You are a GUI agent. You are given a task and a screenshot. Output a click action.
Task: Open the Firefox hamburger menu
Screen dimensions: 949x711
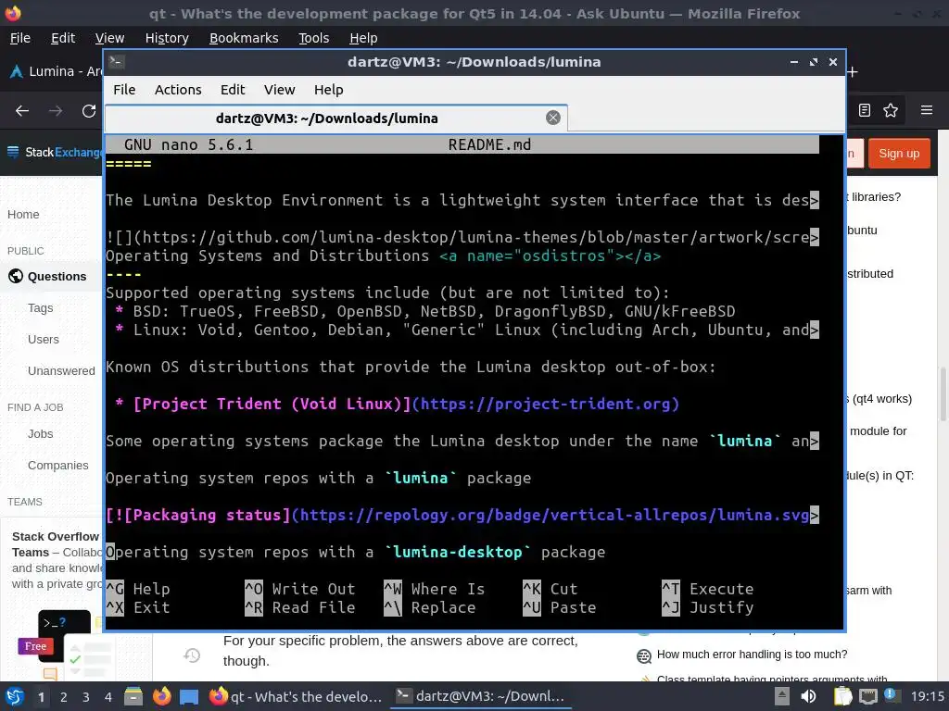[927, 110]
